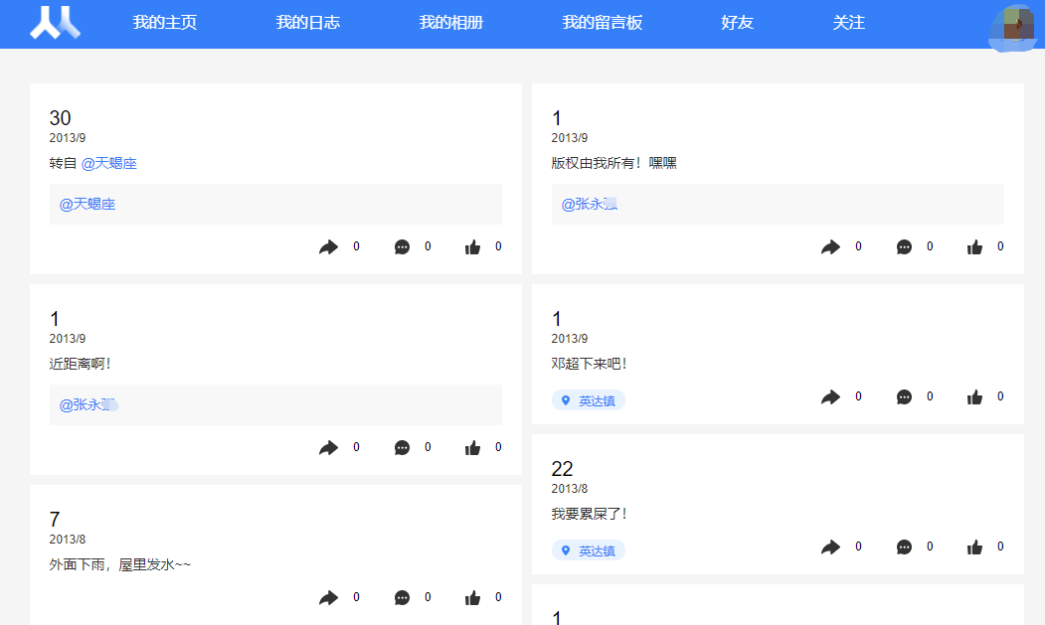The height and width of the screenshot is (625, 1045).
Task: Open comments on the "我要累屎了！" post
Action: click(904, 547)
